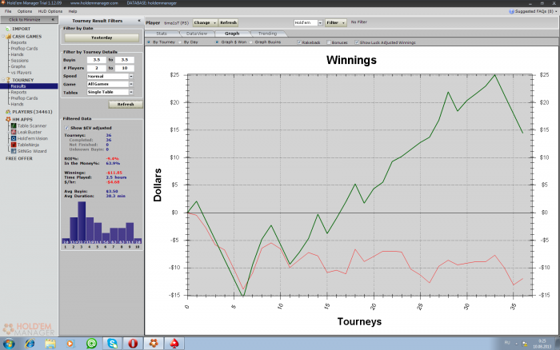Open Windows Explorer folder on taskbar
560x350 pixels.
[x=50, y=344]
